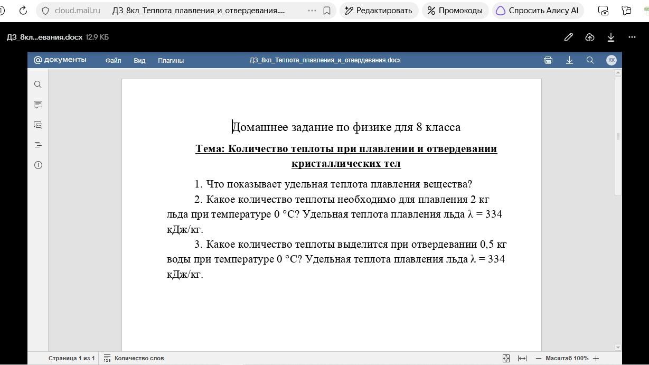Open the Плагины menu
The height and width of the screenshot is (365, 649).
(171, 60)
